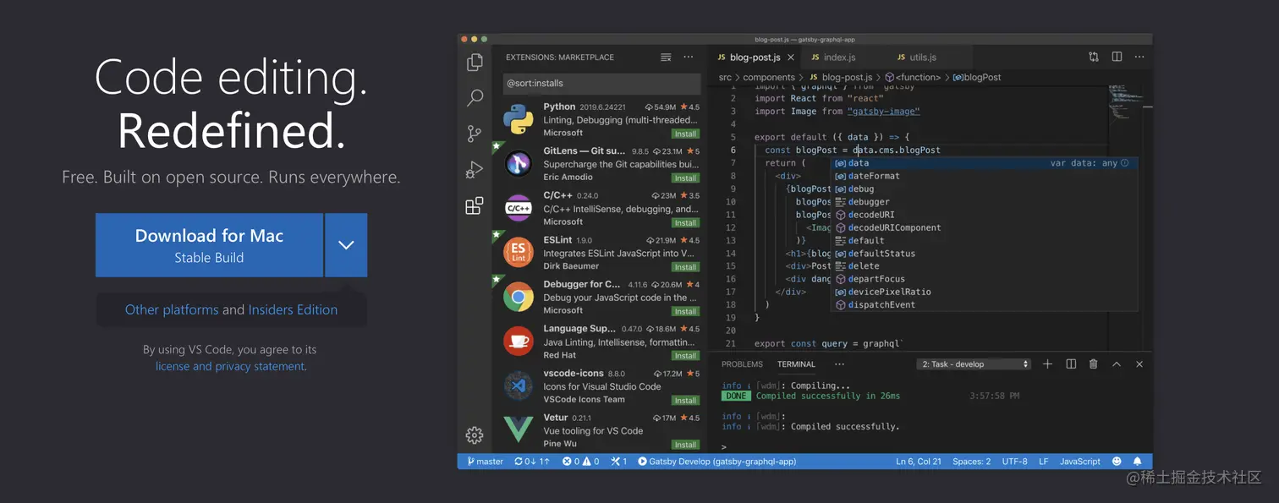
Task: Kill terminal with trash icon
Action: [1093, 364]
